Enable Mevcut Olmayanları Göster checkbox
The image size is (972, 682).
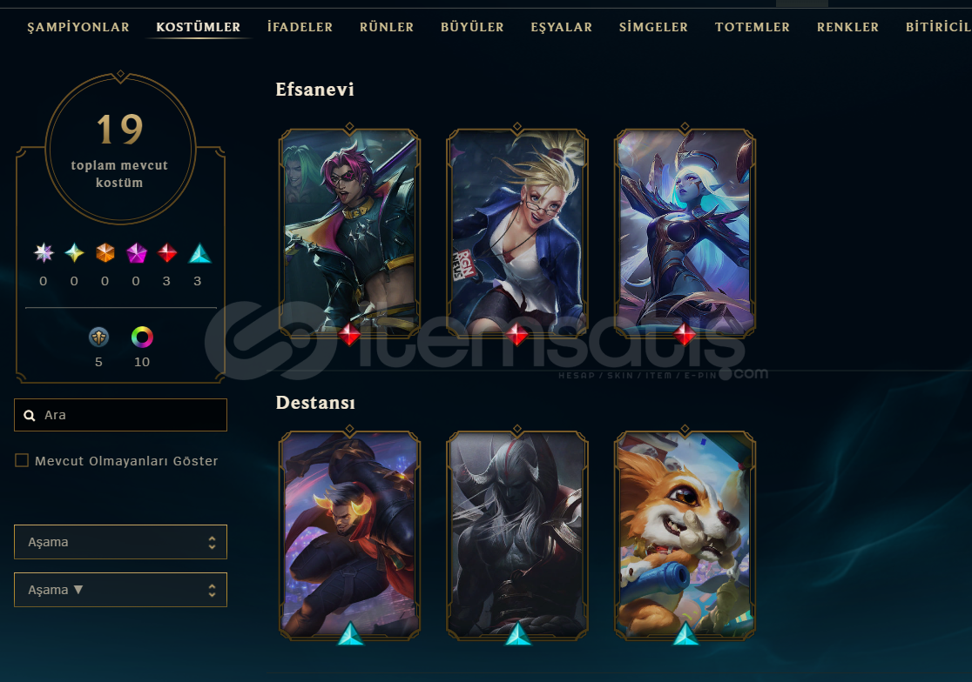22,460
